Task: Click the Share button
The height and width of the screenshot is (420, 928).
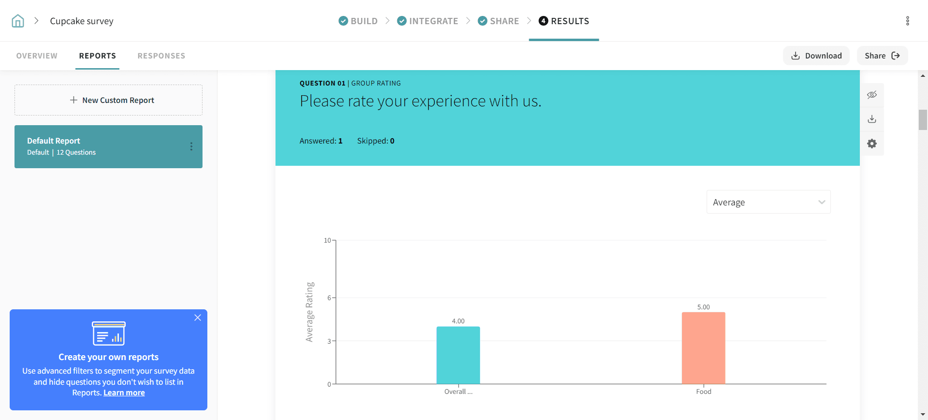Action: 882,56
